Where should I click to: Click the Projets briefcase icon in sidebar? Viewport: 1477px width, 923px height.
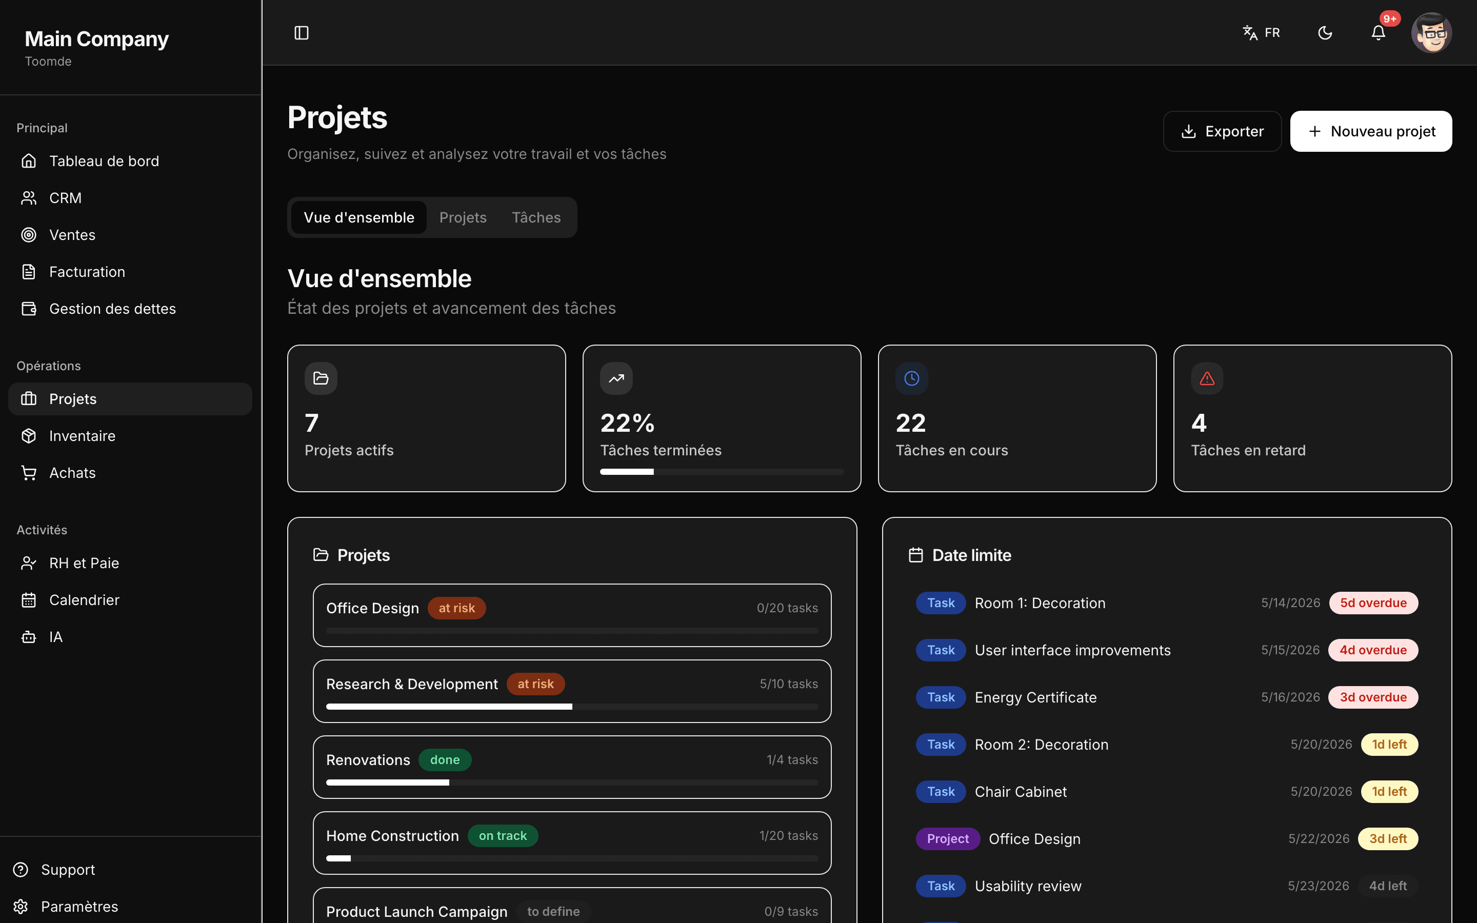point(29,398)
